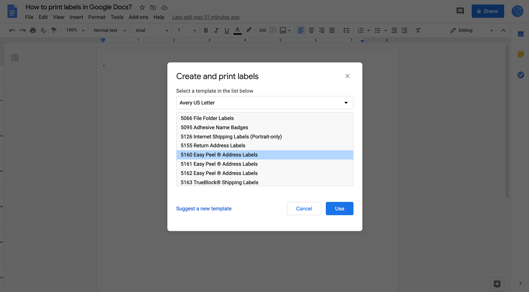Open the Add-ons menu

139,17
